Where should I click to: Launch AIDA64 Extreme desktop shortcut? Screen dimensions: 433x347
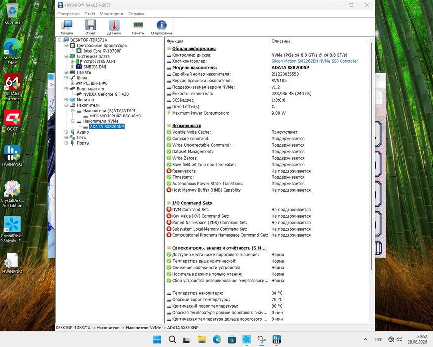click(12, 88)
